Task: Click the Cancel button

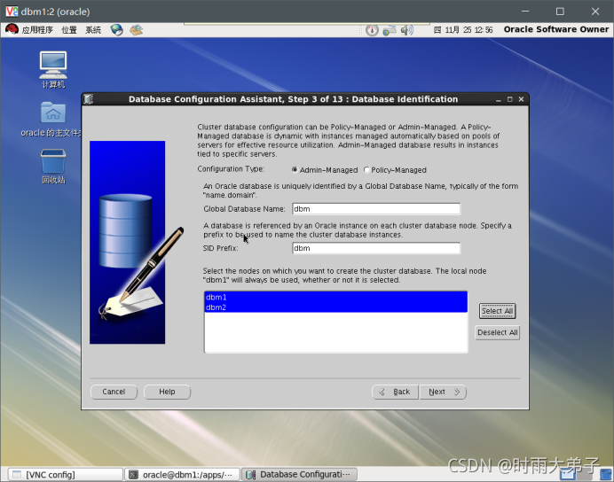Action: point(114,393)
